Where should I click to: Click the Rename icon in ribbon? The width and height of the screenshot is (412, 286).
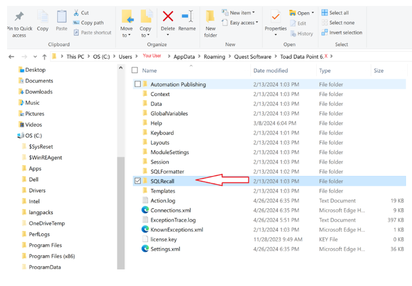[187, 17]
